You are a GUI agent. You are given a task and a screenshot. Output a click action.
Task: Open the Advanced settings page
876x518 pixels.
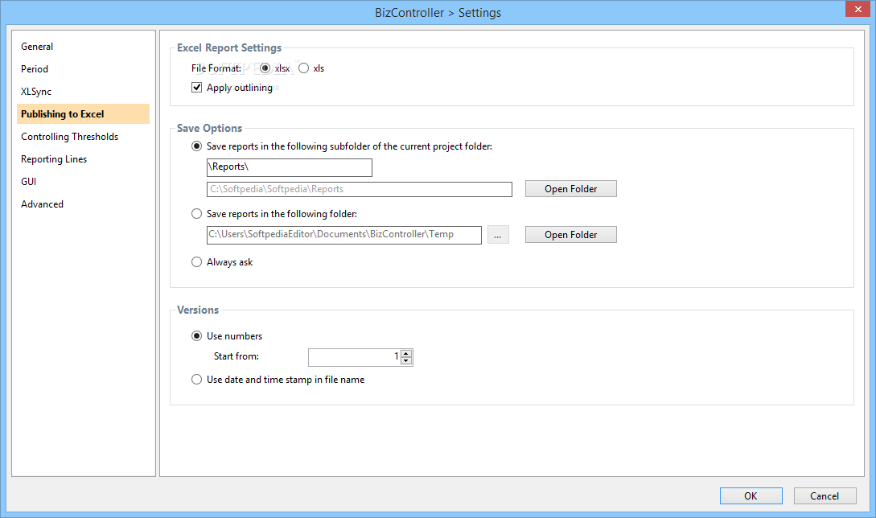pyautogui.click(x=83, y=204)
